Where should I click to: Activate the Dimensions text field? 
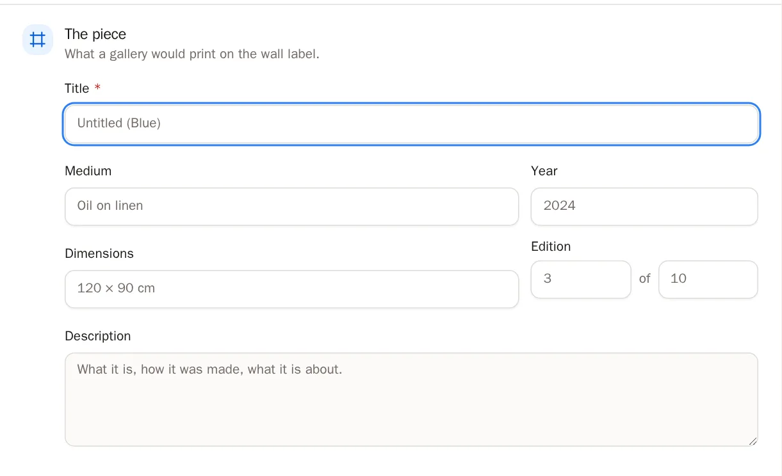(x=292, y=289)
